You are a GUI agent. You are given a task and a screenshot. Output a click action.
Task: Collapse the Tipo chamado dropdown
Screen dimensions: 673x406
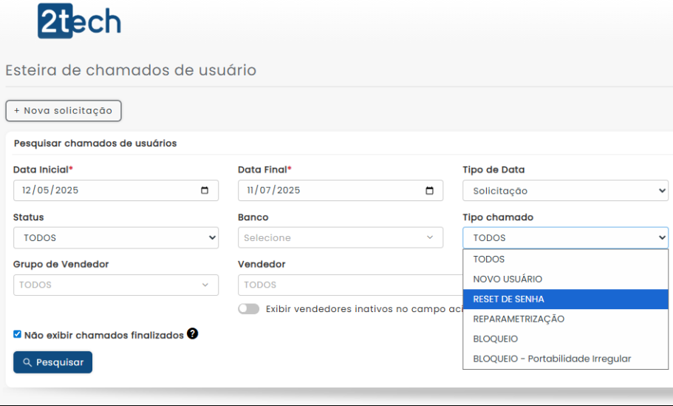[565, 238]
